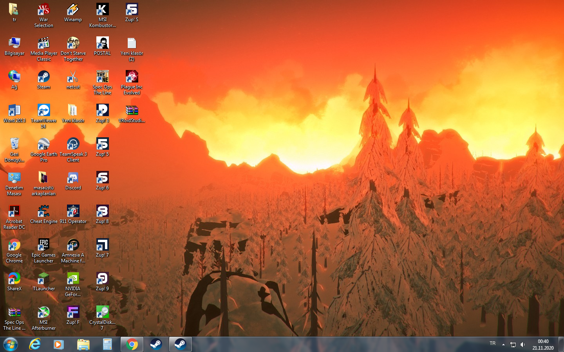Open the Windows Start menu
This screenshot has width=564, height=352.
11,345
